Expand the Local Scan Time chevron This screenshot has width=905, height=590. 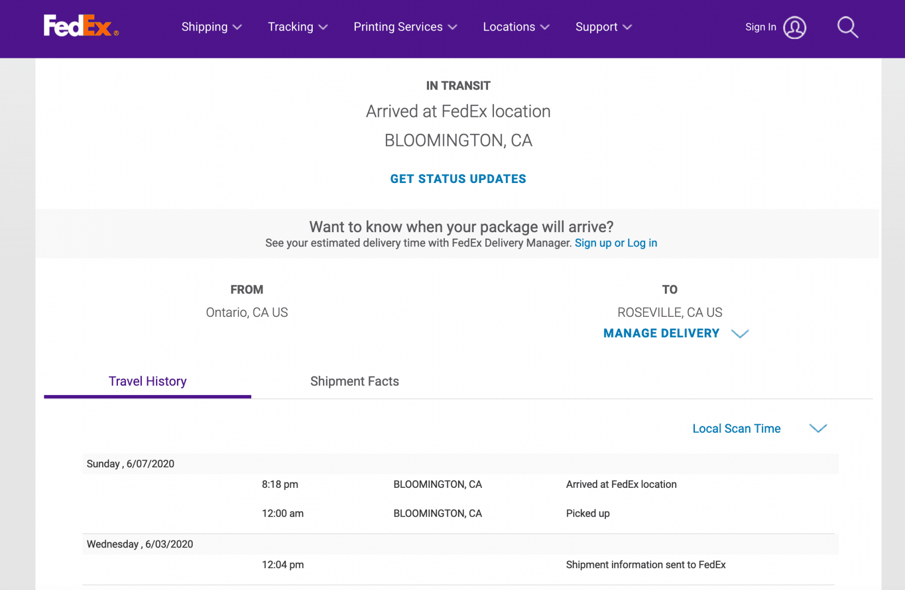[818, 429]
